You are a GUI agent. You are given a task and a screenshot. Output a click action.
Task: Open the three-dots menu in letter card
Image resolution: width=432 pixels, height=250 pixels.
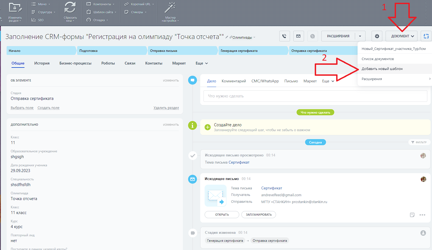tap(422, 215)
